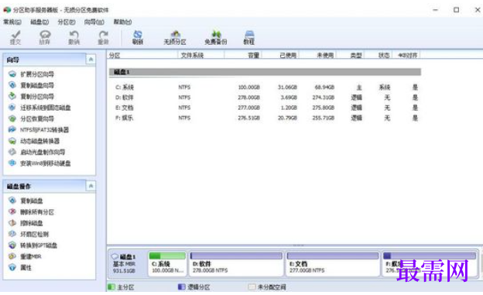Run 坏扇区检测 from disk operations
This screenshot has height=295, width=483.
(29, 234)
